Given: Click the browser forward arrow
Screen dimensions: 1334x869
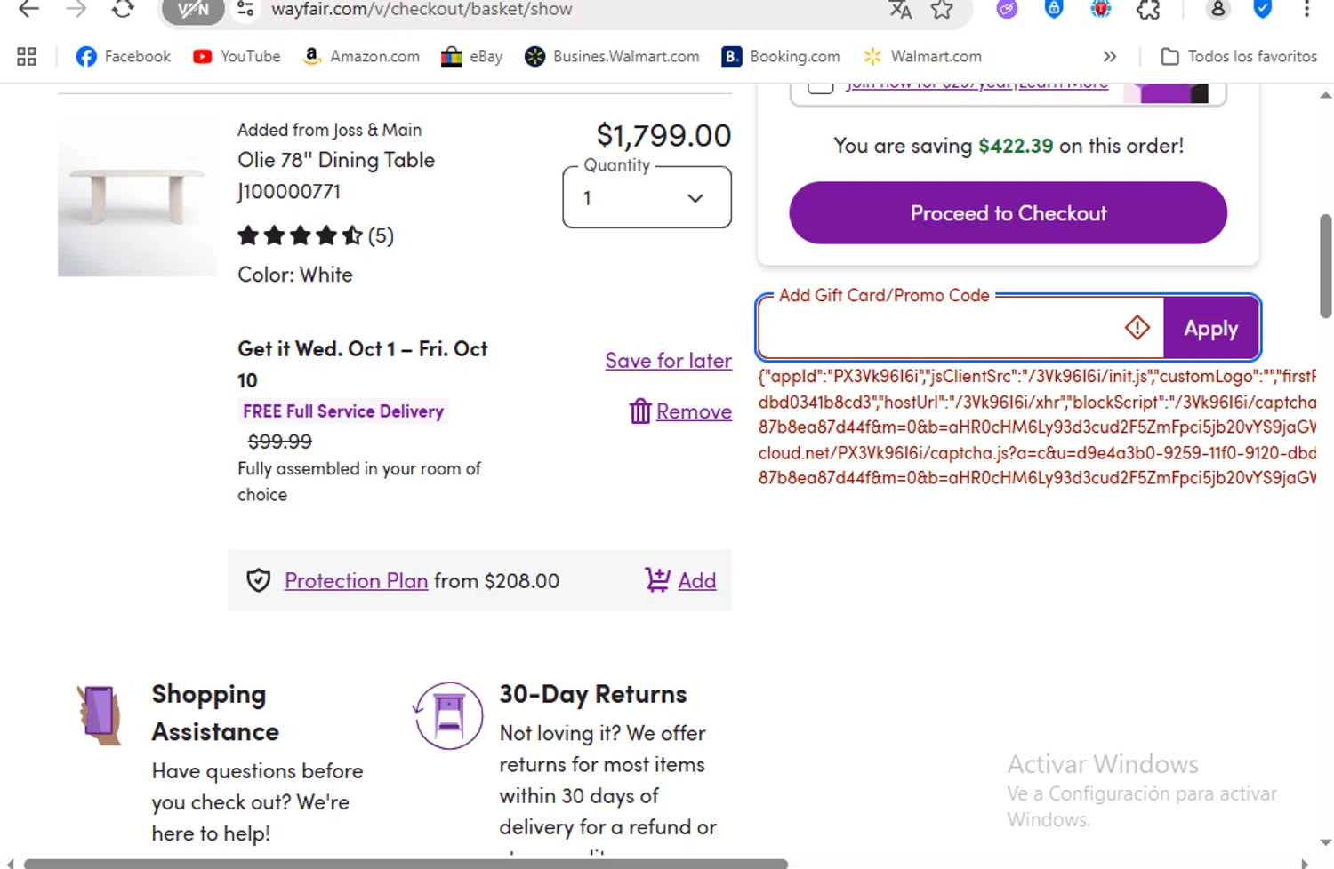Looking at the screenshot, I should tap(76, 10).
